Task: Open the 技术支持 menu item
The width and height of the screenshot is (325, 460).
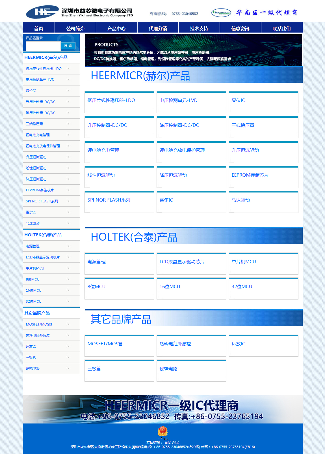Action: tap(199, 28)
